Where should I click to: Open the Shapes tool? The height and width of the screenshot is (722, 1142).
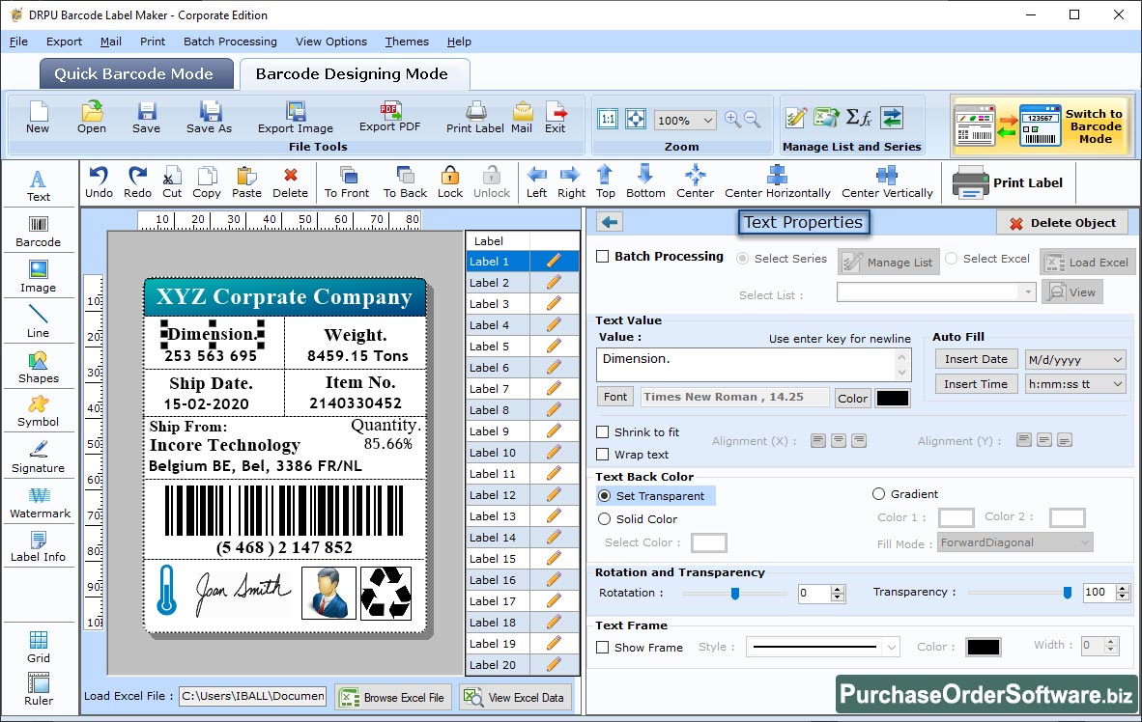[39, 368]
